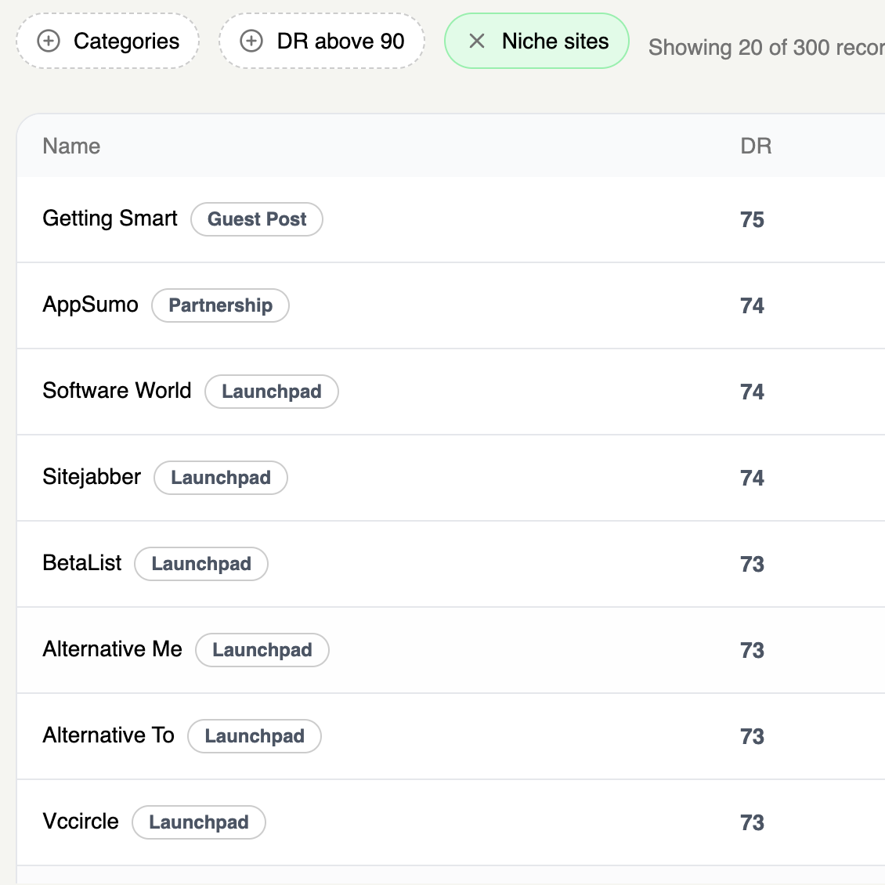The height and width of the screenshot is (885, 885).
Task: Click Launchpad tag next to Software World
Action: tap(271, 392)
